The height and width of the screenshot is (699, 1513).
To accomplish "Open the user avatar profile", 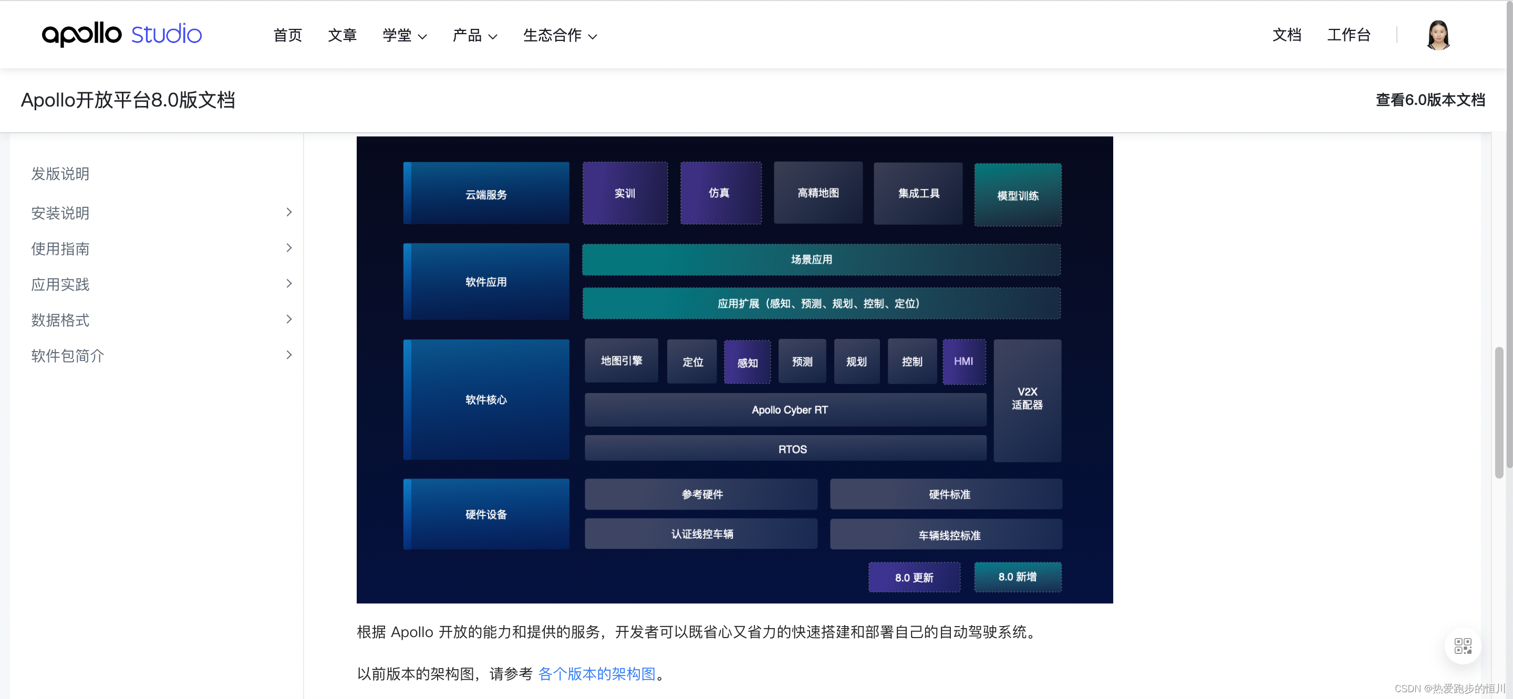I will click(x=1438, y=35).
